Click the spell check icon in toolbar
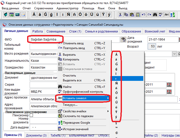 point(161,15)
